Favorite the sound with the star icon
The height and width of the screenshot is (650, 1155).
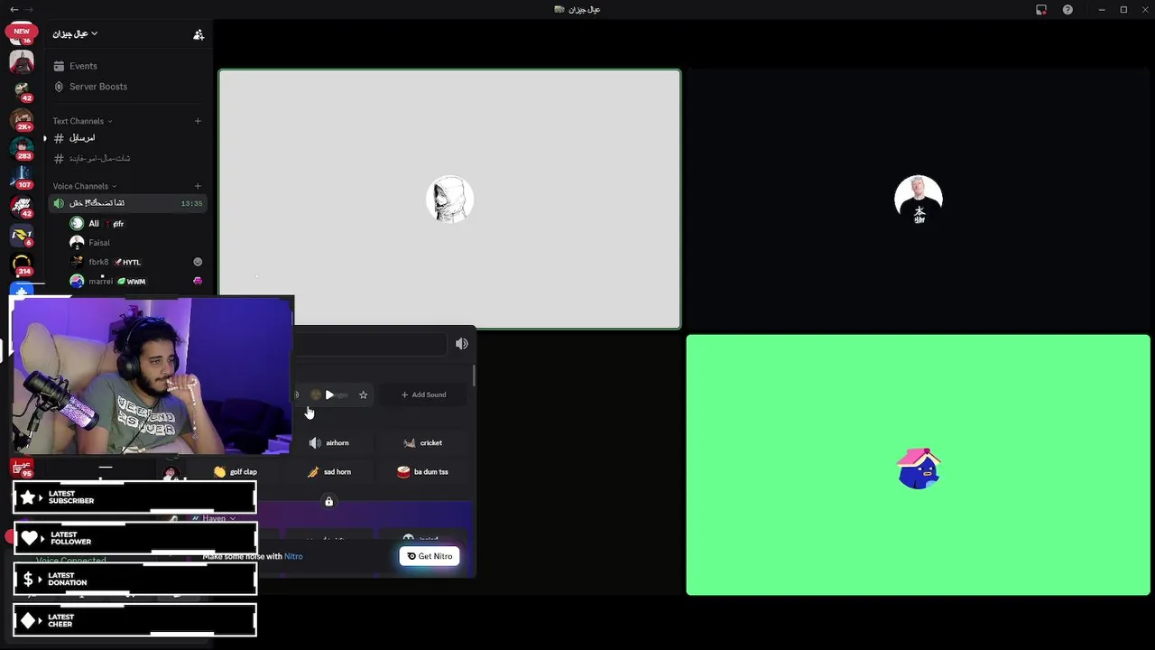click(x=364, y=395)
